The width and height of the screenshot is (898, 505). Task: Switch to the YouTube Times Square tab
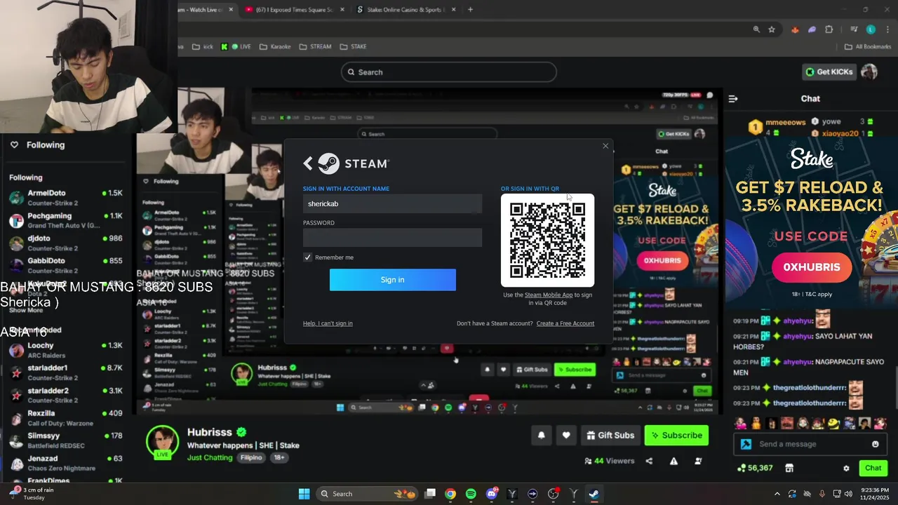(295, 10)
